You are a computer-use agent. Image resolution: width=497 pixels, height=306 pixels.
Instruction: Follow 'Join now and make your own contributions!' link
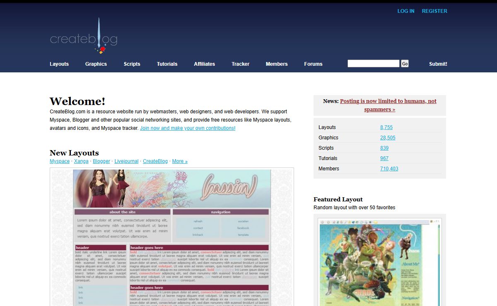pos(188,128)
